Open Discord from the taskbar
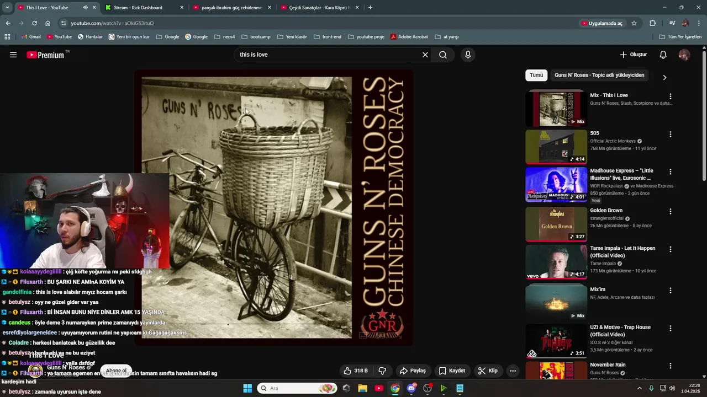This screenshot has width=707, height=397. point(411,388)
